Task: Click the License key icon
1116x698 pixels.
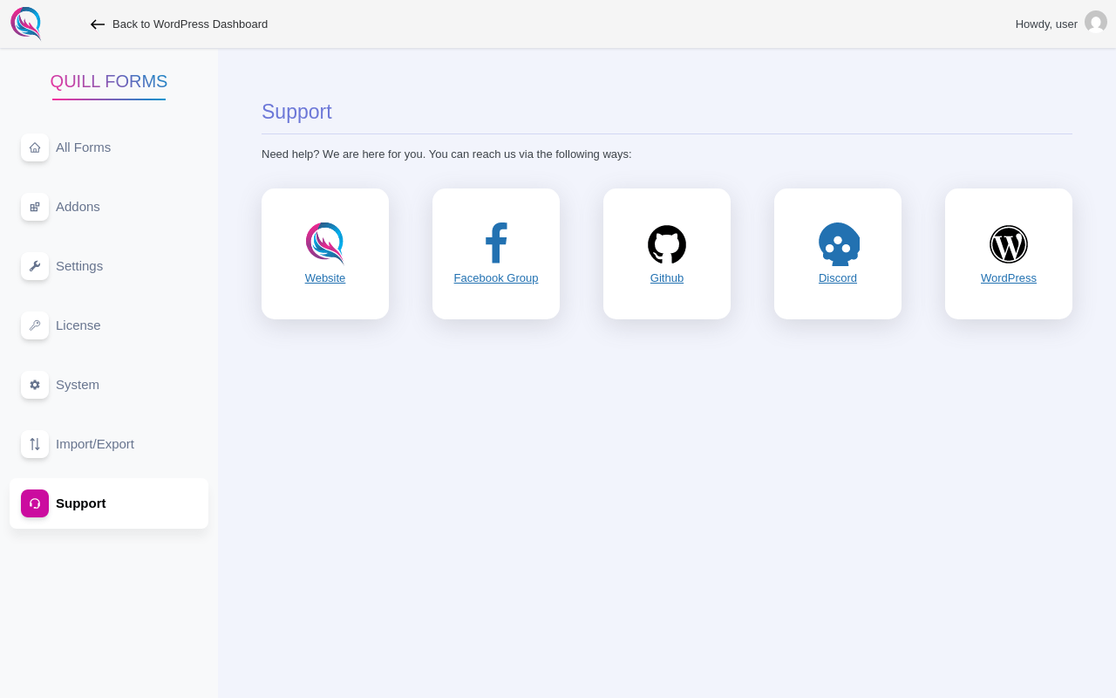Action: coord(35,325)
